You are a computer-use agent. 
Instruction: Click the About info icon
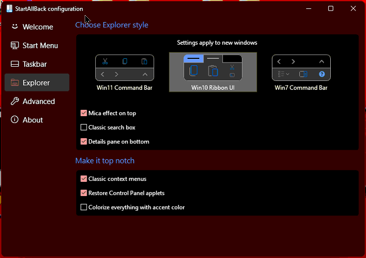click(x=15, y=120)
